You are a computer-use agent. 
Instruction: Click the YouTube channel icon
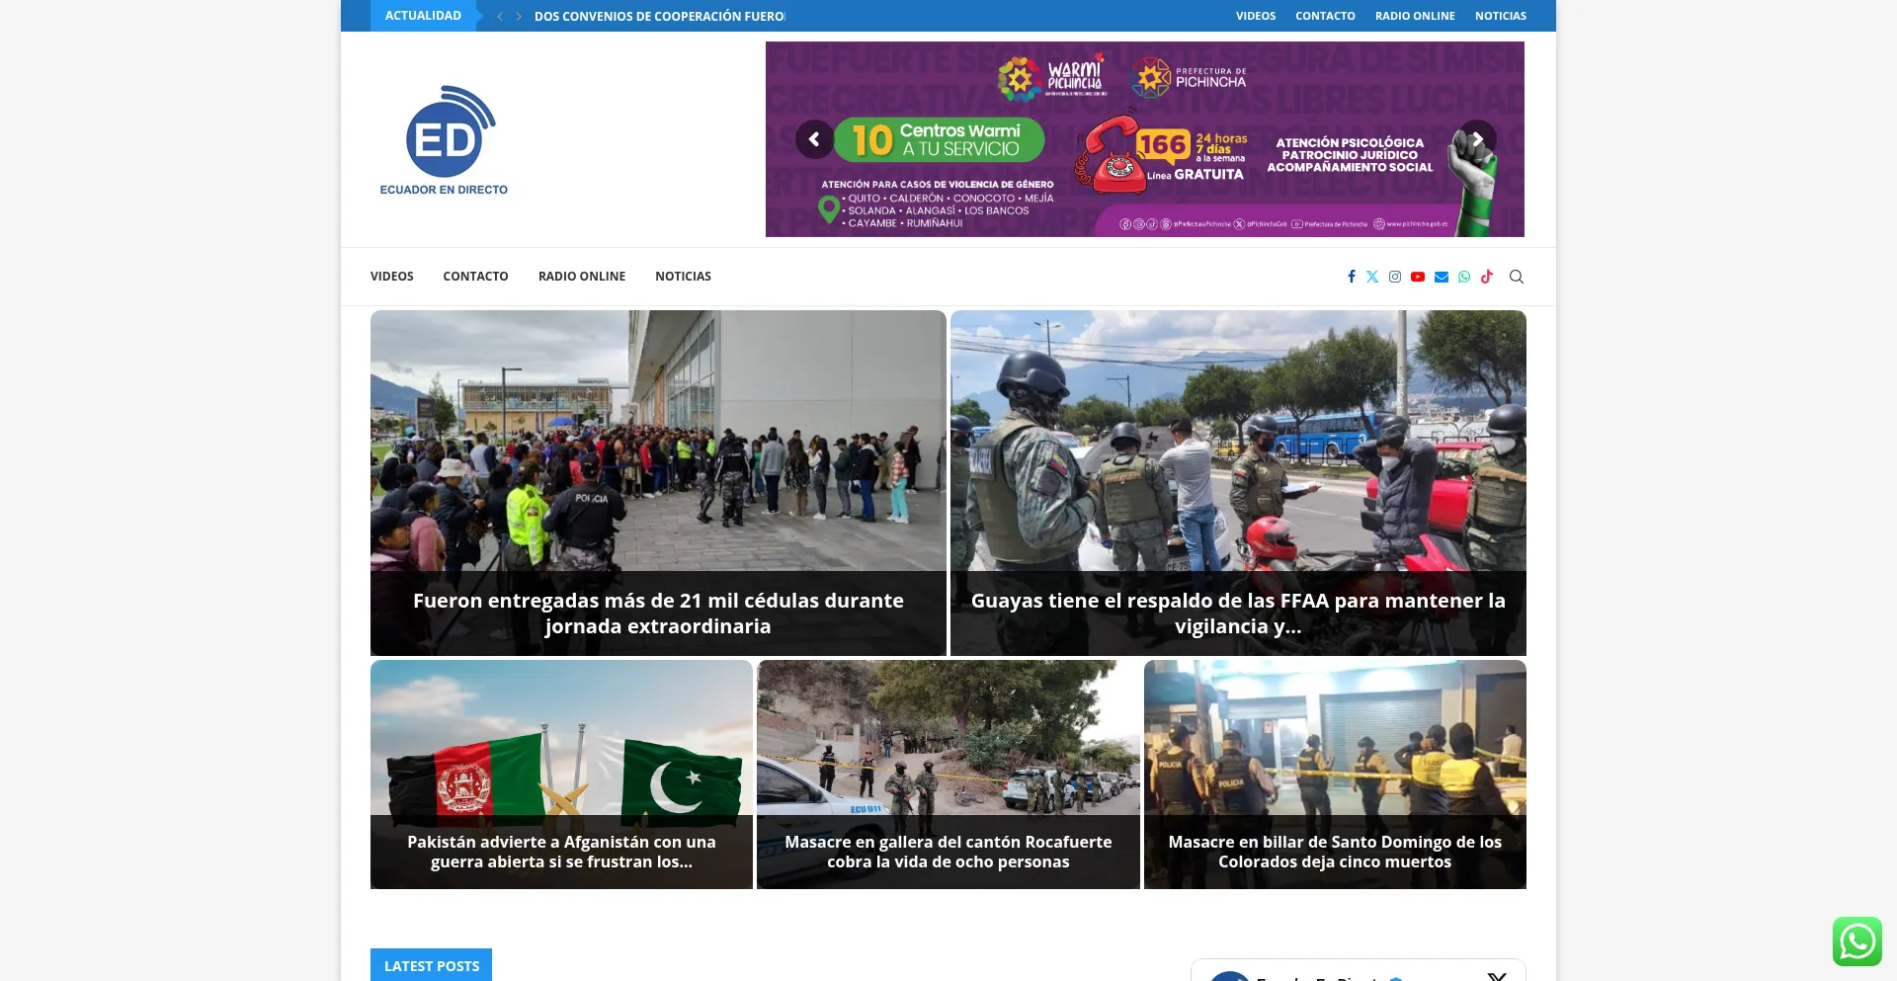coord(1418,277)
